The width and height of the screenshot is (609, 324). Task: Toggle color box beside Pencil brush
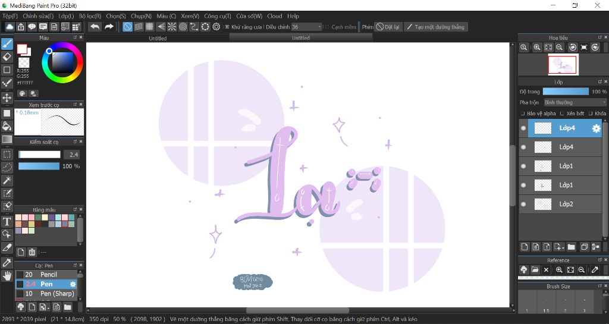pyautogui.click(x=20, y=275)
